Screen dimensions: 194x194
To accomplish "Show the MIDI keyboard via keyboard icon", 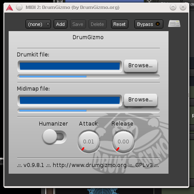I will pos(174,23).
